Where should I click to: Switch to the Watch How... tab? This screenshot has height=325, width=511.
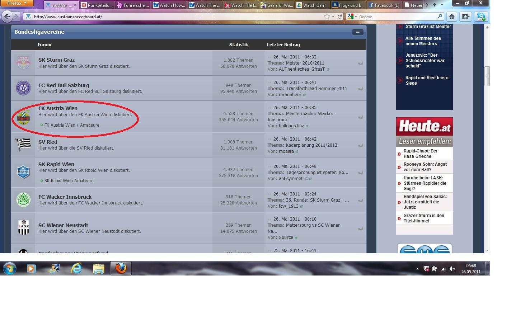(169, 5)
